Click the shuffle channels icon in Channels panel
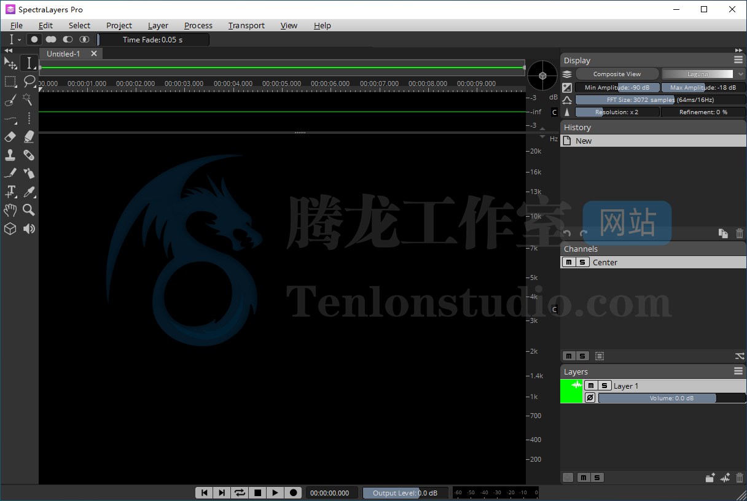Image resolution: width=747 pixels, height=501 pixels. (x=739, y=356)
